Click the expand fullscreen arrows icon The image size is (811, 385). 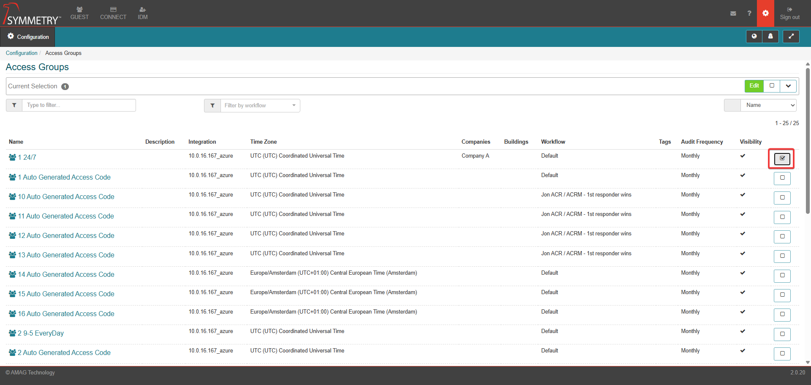point(791,37)
